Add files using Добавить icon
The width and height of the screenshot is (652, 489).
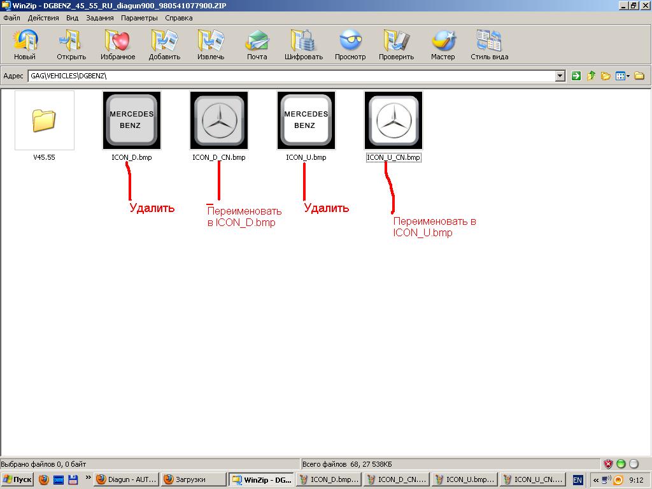[164, 45]
